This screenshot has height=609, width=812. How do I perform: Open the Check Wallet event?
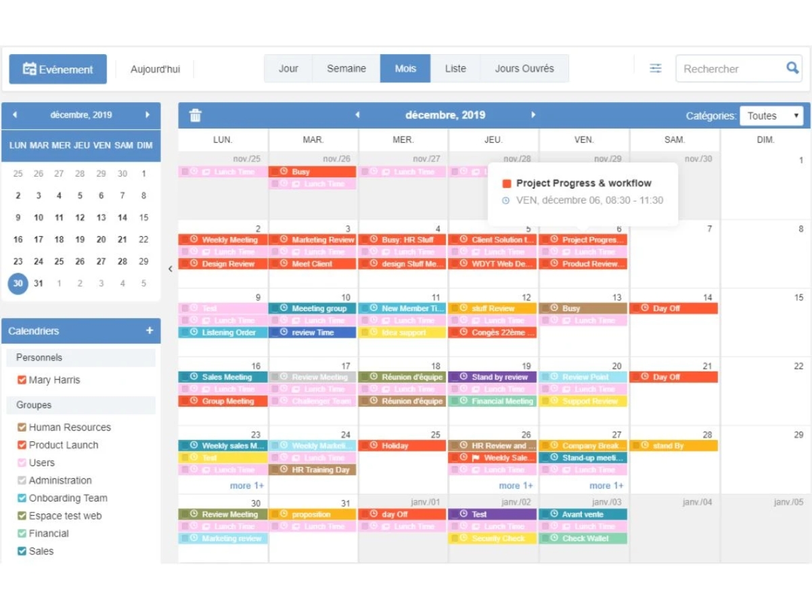coord(583,539)
